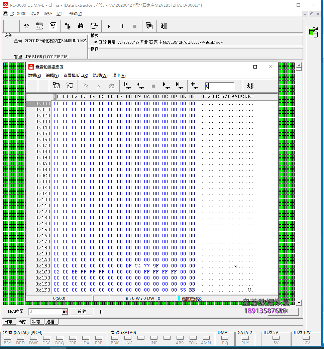Open the PC-3000 main menu
This screenshot has width=324, height=349.
pyautogui.click(x=18, y=14)
